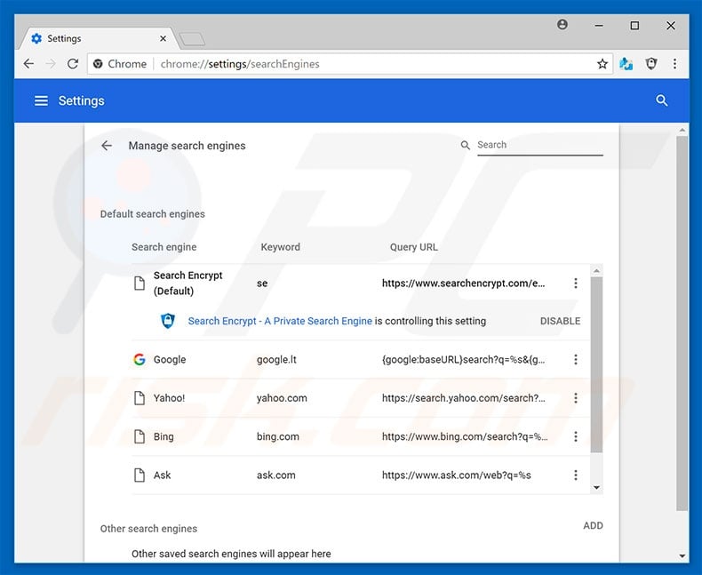The width and height of the screenshot is (702, 575).
Task: Open Search Encrypt shield extension in toolbar
Action: click(x=651, y=64)
